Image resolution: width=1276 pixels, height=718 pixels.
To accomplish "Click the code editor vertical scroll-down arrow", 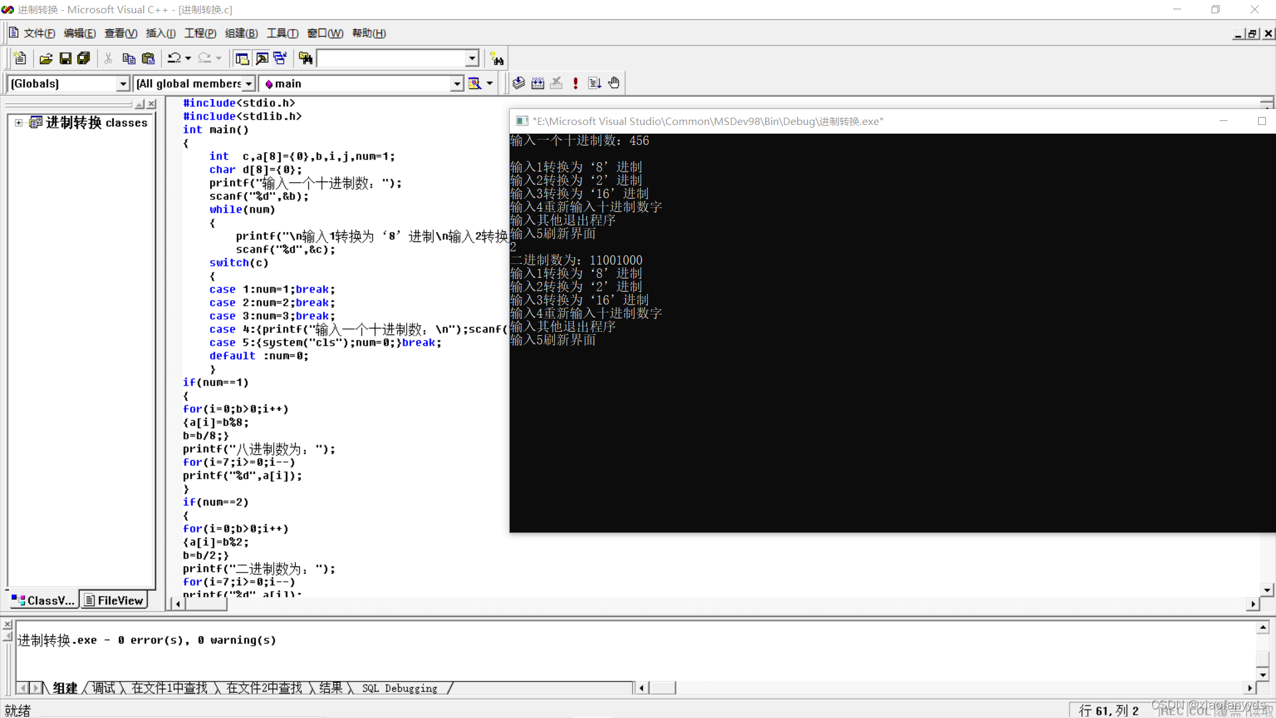I will 1267,590.
